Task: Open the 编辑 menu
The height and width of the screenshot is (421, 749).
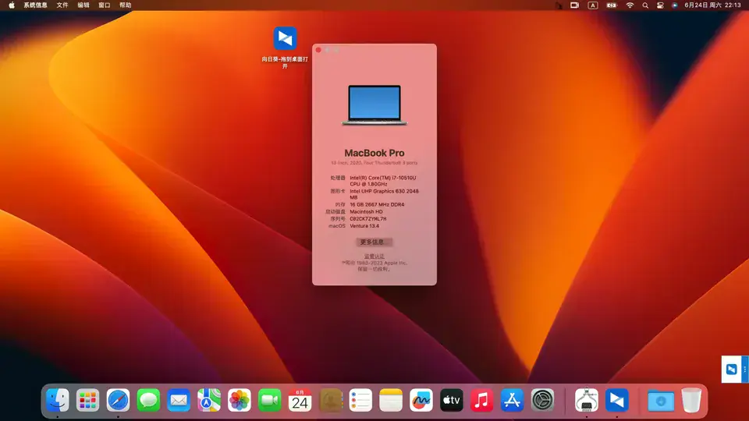Action: tap(83, 5)
